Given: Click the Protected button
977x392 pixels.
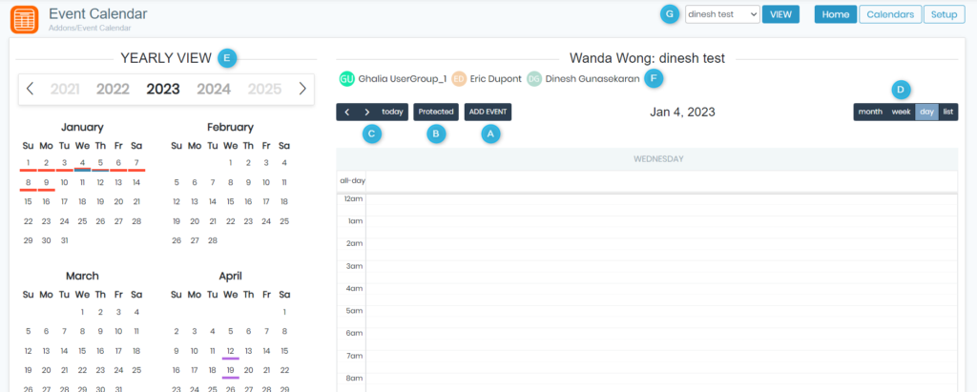Looking at the screenshot, I should coord(436,113).
